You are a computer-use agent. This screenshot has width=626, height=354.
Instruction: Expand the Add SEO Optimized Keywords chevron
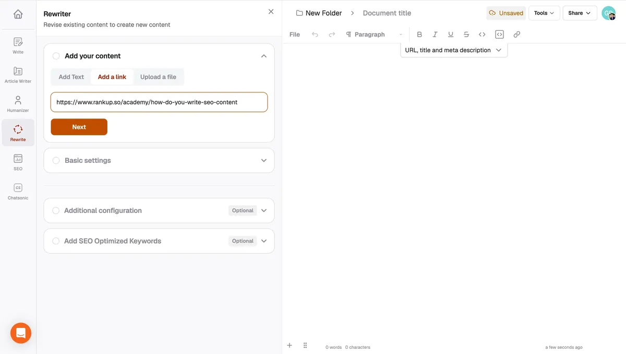[264, 241]
